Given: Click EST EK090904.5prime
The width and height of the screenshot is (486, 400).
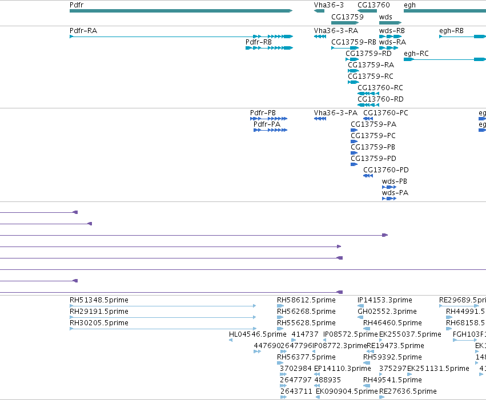Looking at the screenshot, I should click(318, 397).
